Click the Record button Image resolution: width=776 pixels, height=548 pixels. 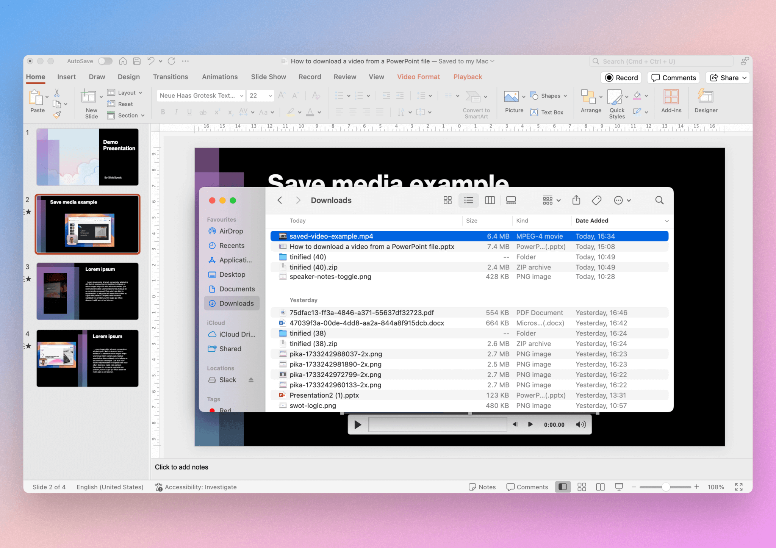tap(621, 77)
